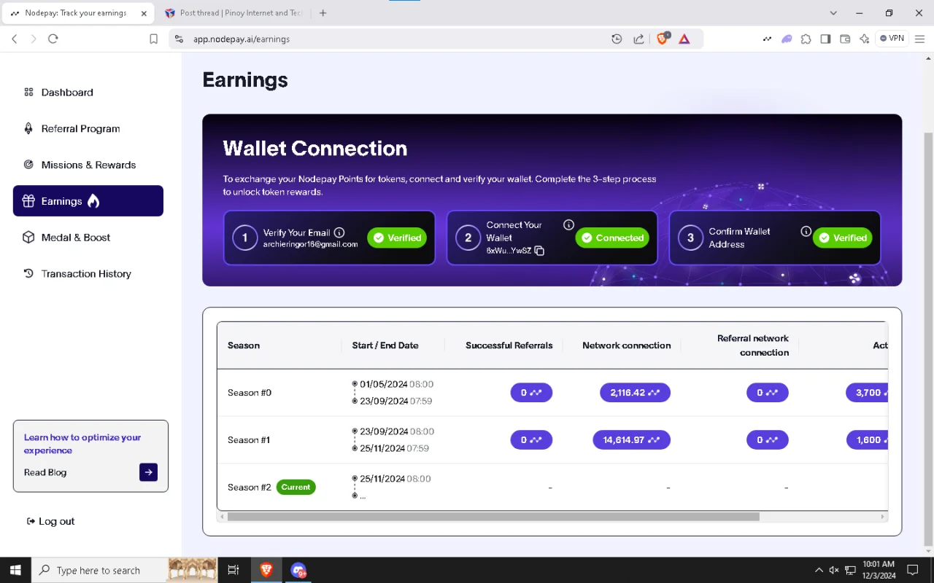This screenshot has height=583, width=934.
Task: Open 'Learn how to optimize your experience' link
Action: 82,444
